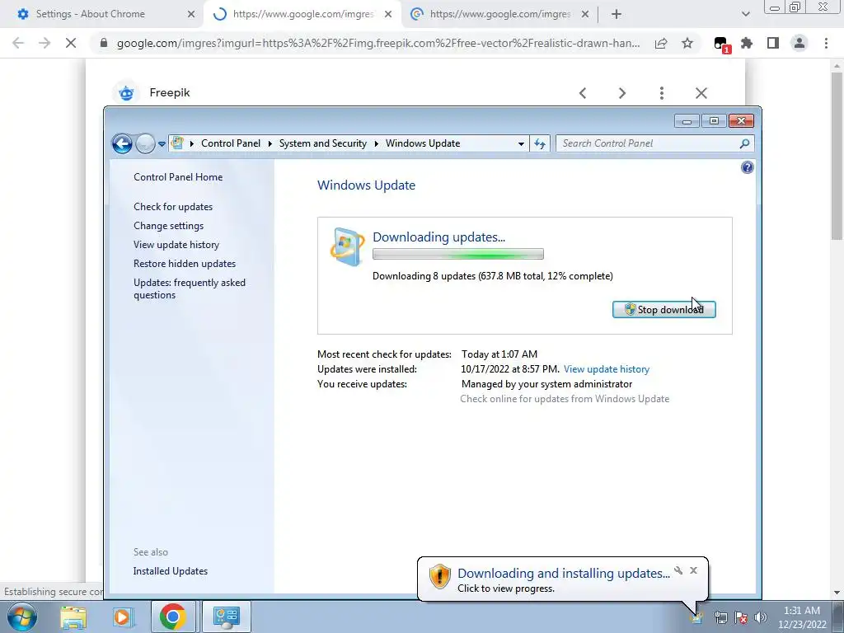The height and width of the screenshot is (633, 844).
Task: Click Restore hidden updates
Action: [x=185, y=264]
